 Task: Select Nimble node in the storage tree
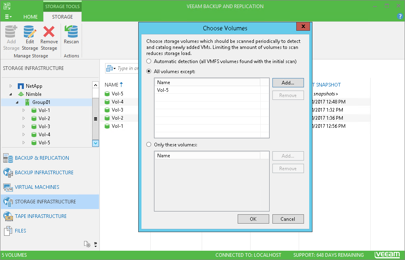34,94
